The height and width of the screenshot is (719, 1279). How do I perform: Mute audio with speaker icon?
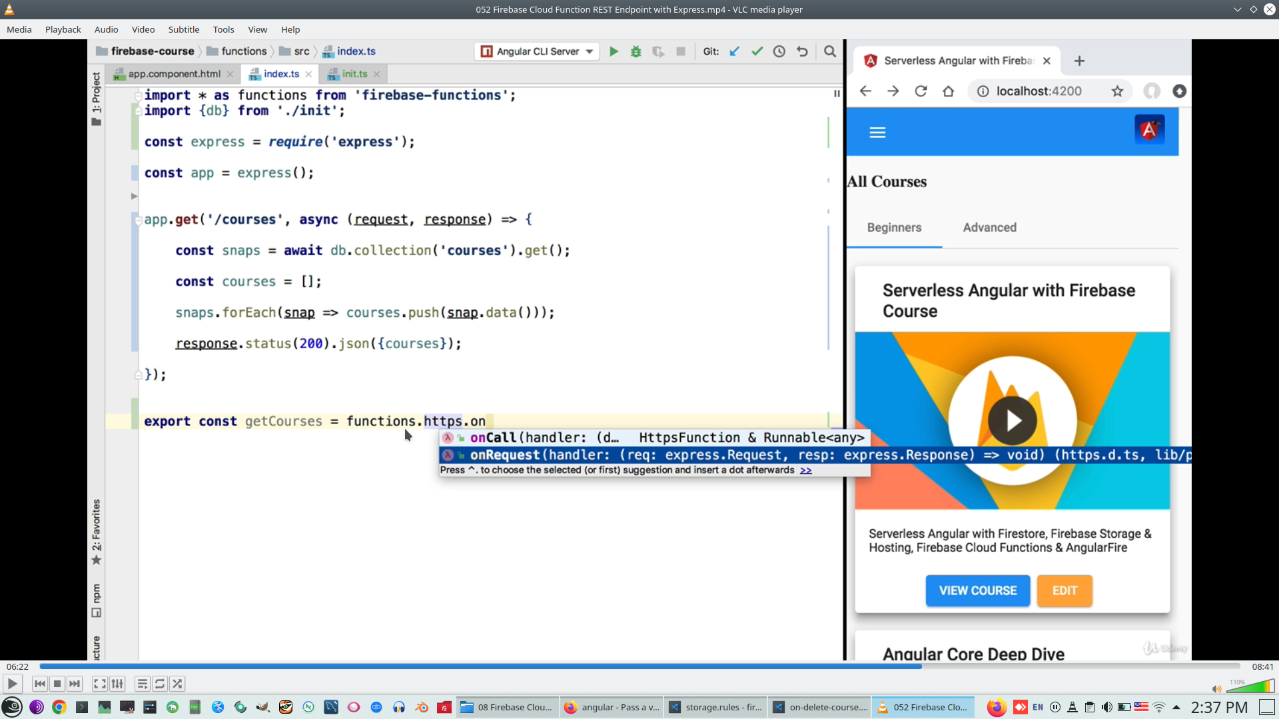[x=1216, y=688]
